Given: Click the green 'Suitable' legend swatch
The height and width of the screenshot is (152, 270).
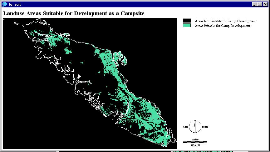Looking at the screenshot, I should 187,26.
